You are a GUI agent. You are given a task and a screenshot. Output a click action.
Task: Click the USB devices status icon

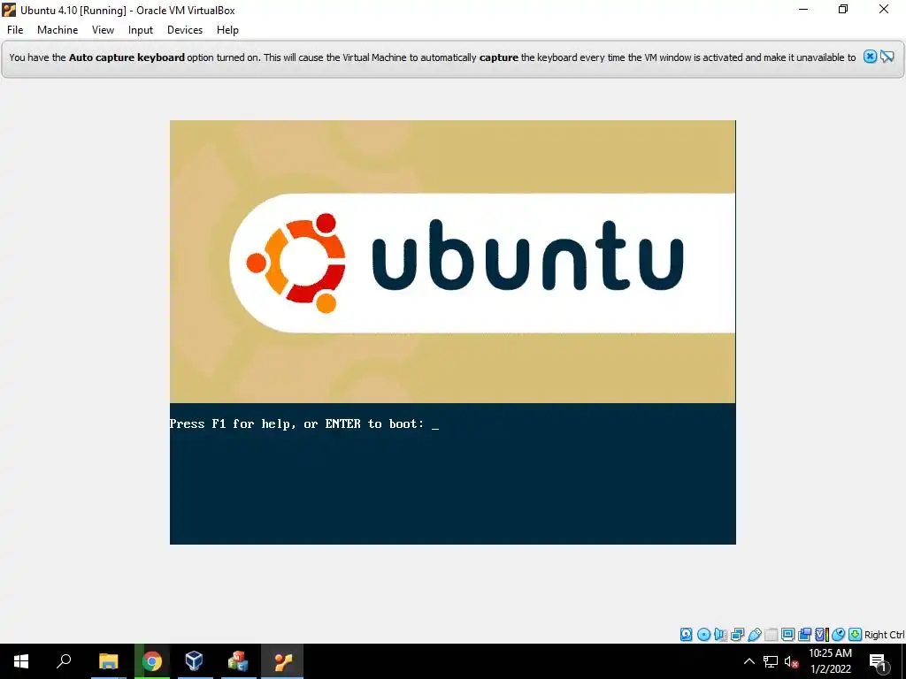pyautogui.click(x=755, y=635)
